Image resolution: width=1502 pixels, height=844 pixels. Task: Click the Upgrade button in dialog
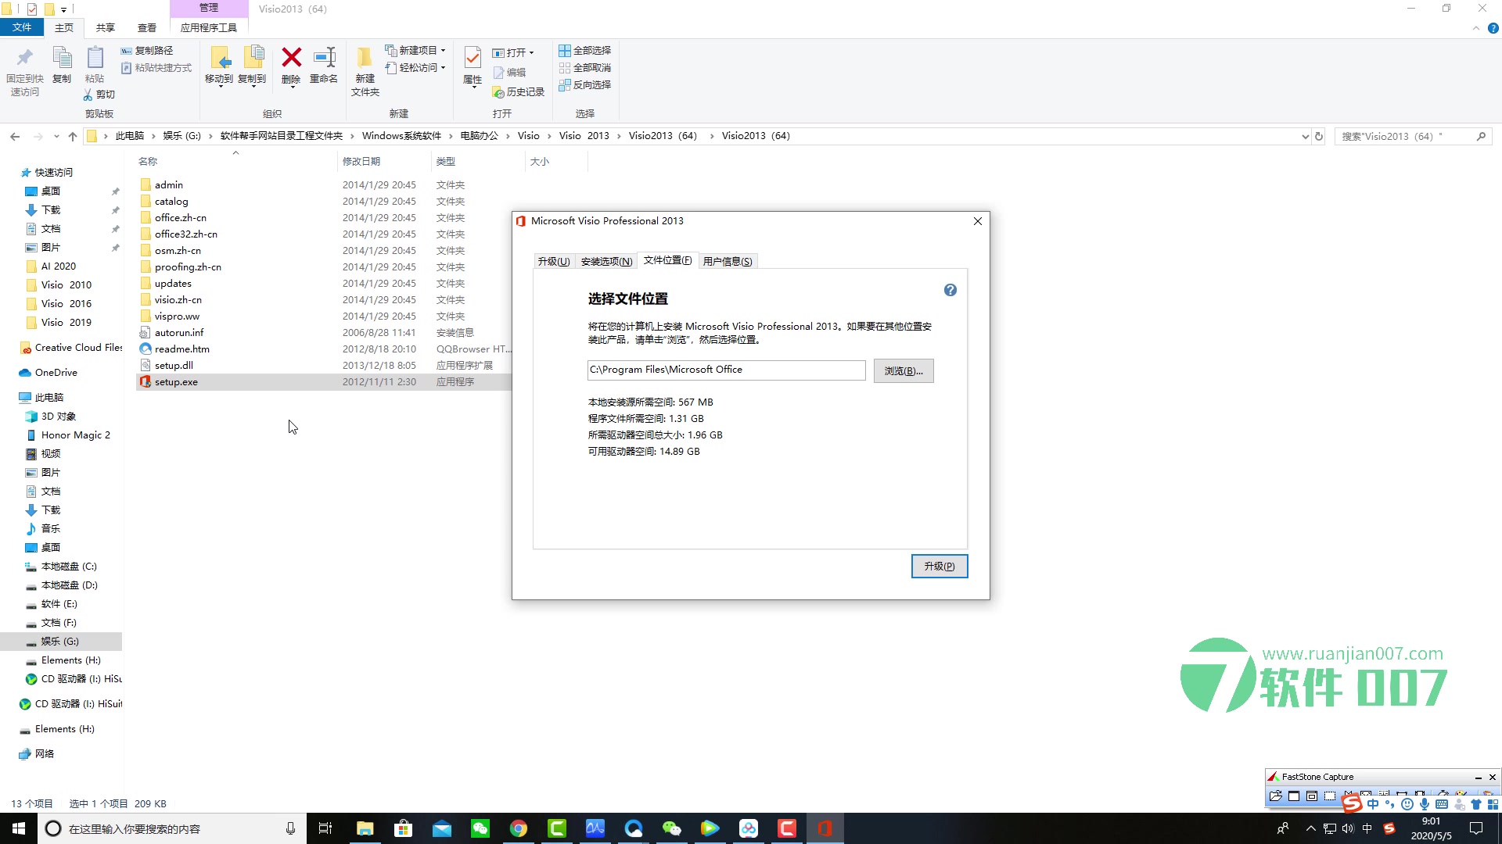[x=940, y=567]
